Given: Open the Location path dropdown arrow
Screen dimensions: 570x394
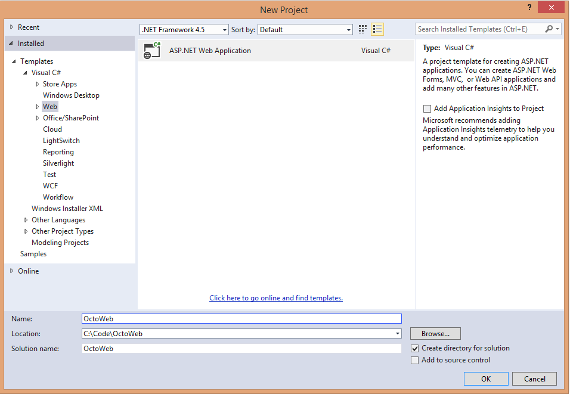Looking at the screenshot, I should tap(397, 333).
